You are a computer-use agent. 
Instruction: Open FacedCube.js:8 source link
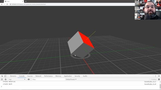point(150,84)
